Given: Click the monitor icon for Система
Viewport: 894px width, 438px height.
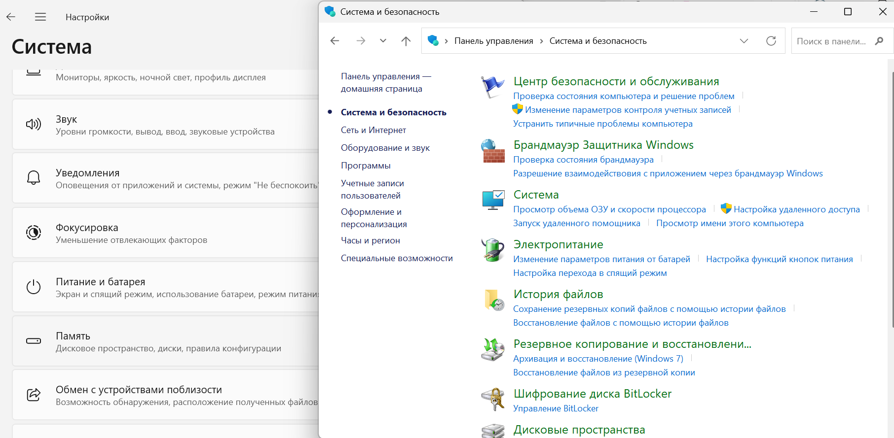Looking at the screenshot, I should pos(493,200).
